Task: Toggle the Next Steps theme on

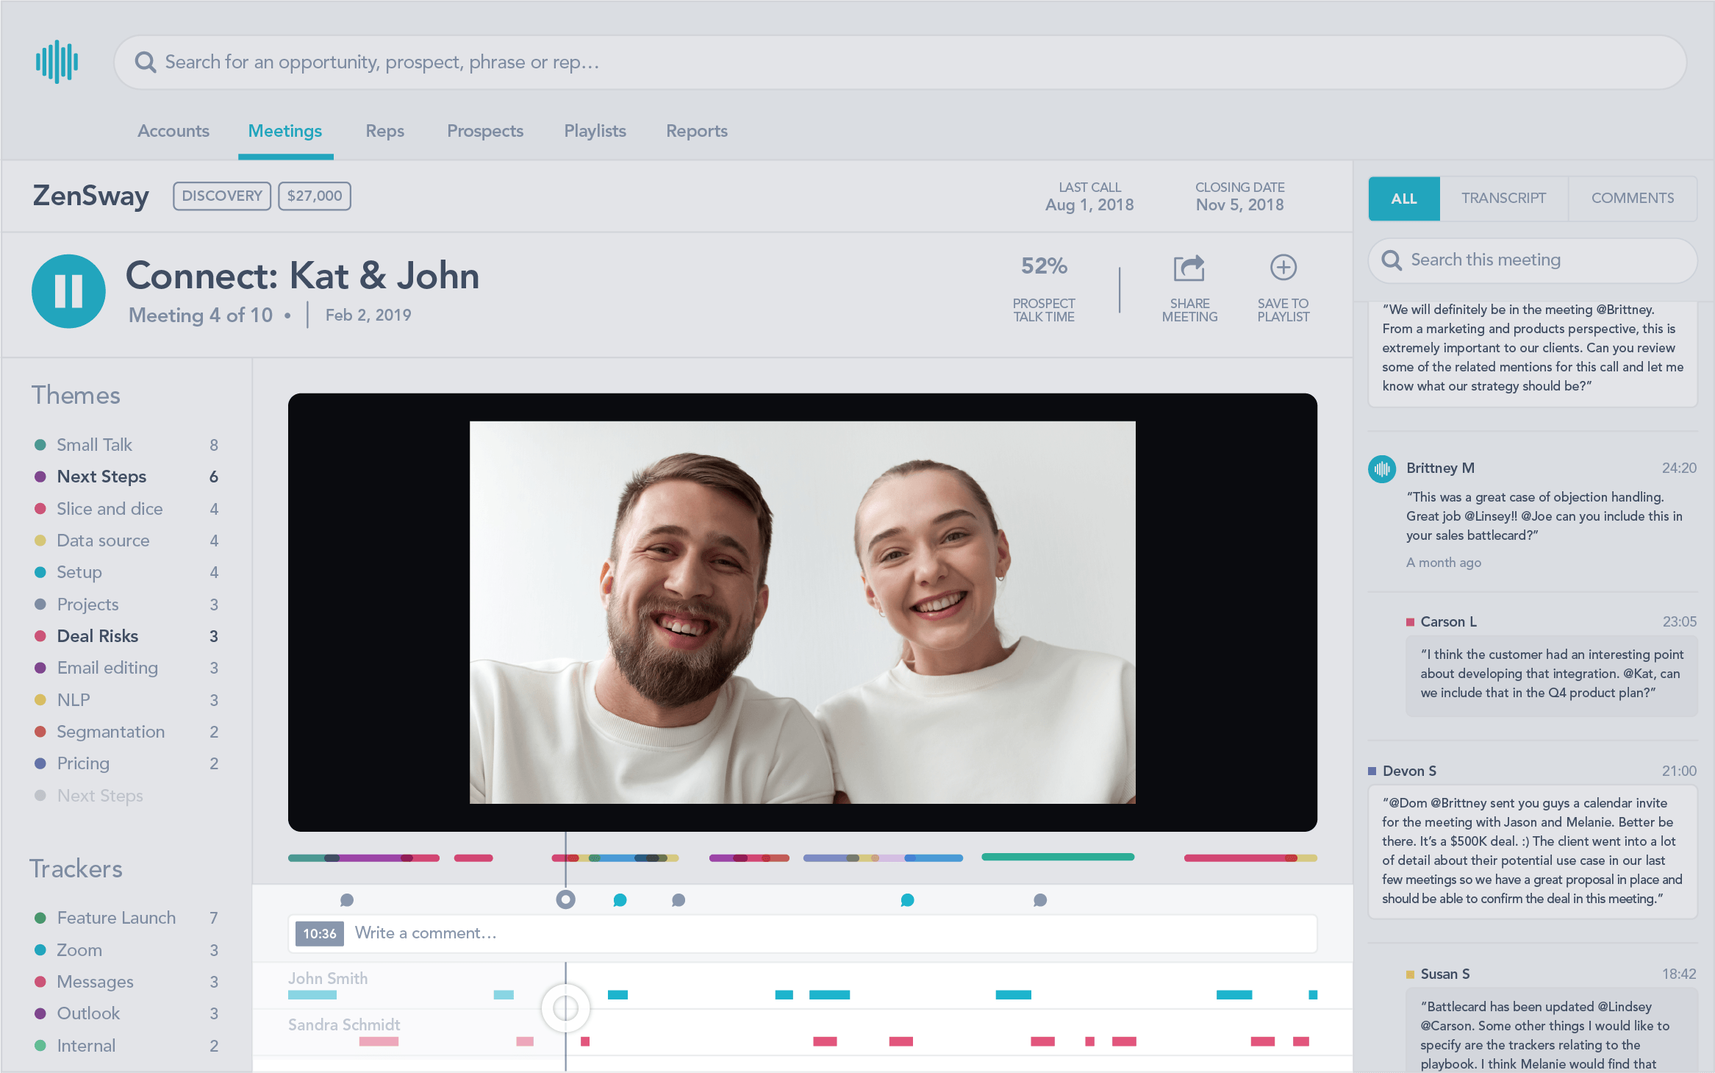Action: coord(101,477)
